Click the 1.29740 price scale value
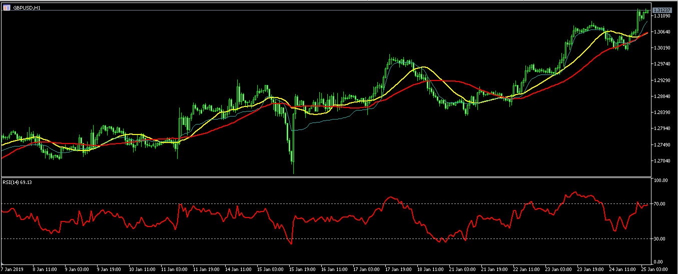Image resolution: width=678 pixels, height=274 pixels. point(661,64)
